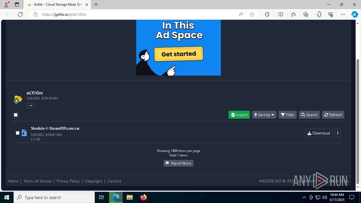Open Task View on the taskbar
This screenshot has height=203, width=361.
tap(102, 197)
